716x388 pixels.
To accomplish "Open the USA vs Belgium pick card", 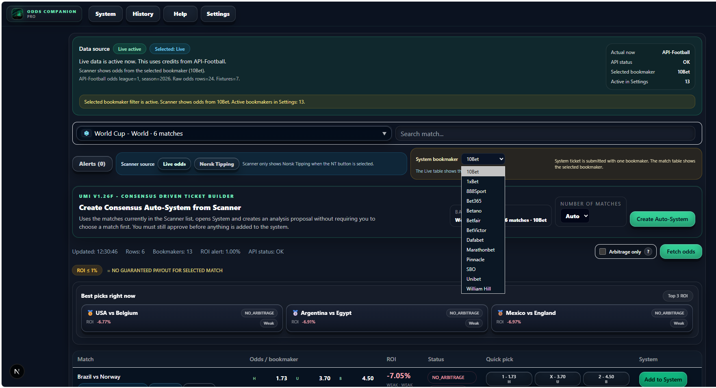I will click(x=182, y=318).
